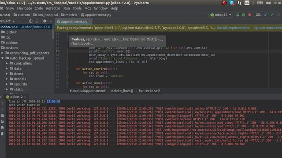Image resolution: width=282 pixels, height=158 pixels.
Task: Click custom in the navigation breadcrumb
Action: coord(22,15)
